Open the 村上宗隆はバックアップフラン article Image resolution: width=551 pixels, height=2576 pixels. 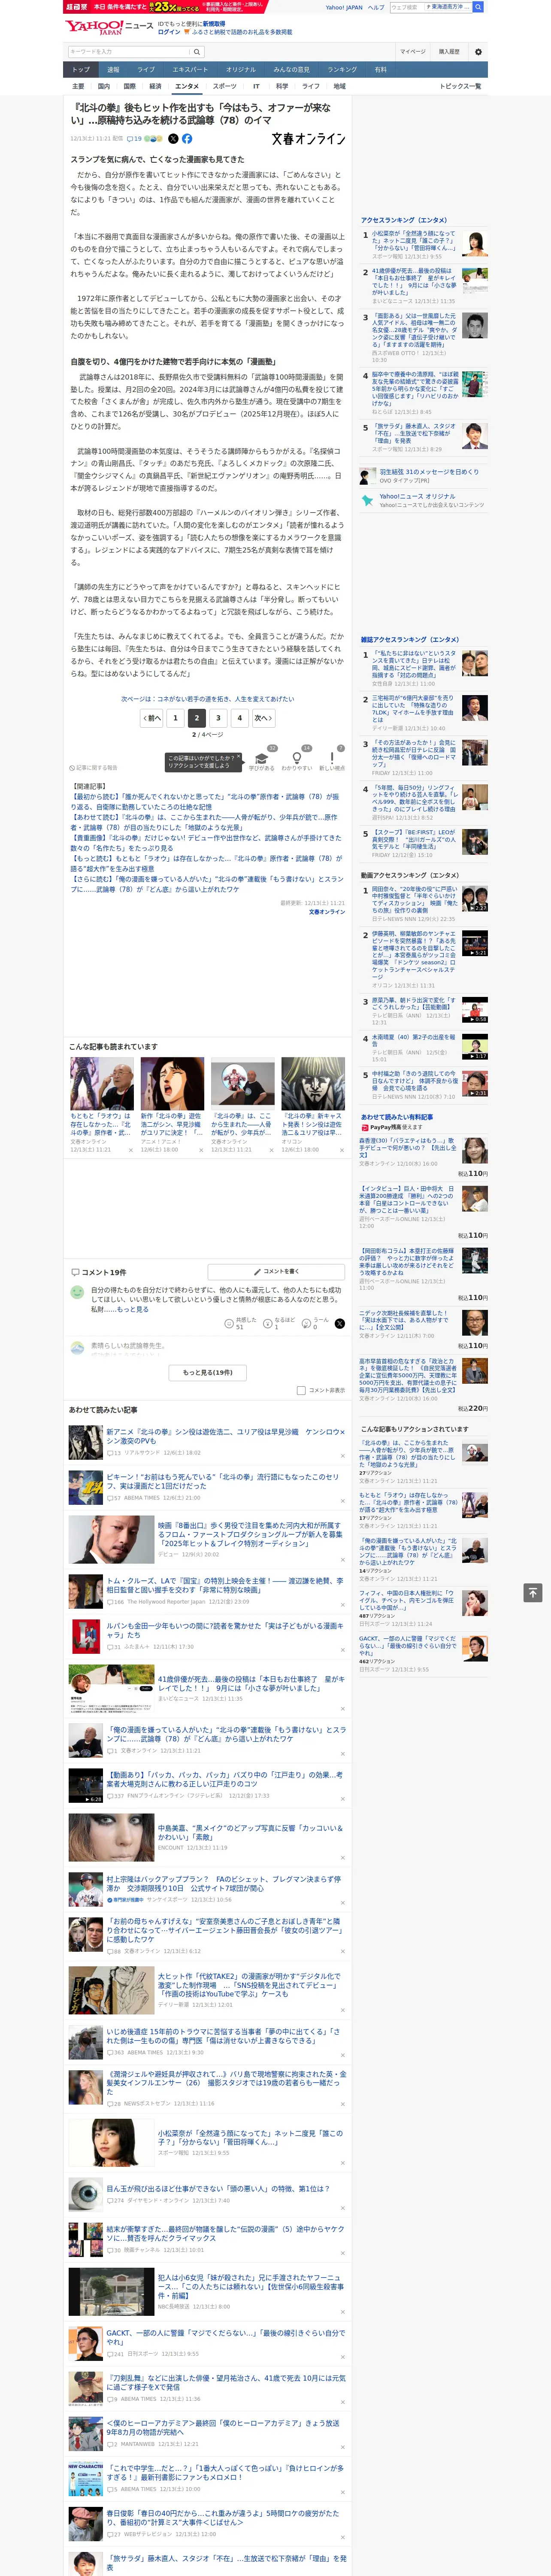coord(224,1883)
